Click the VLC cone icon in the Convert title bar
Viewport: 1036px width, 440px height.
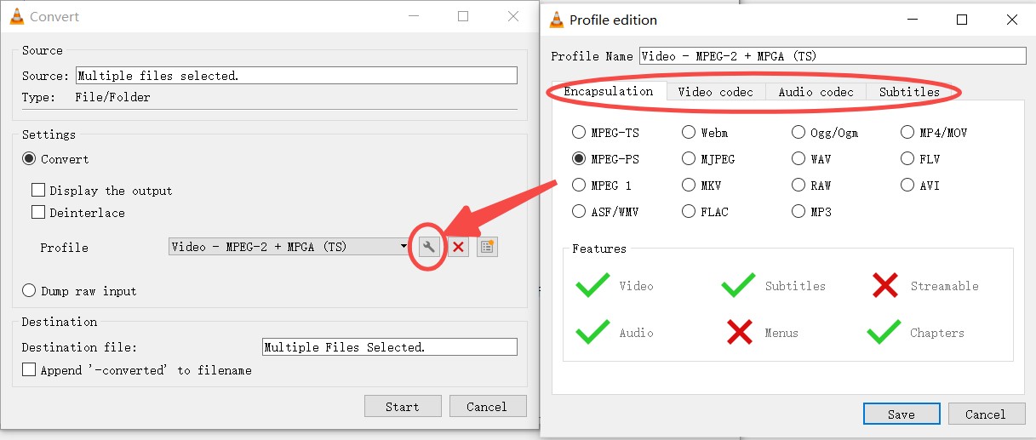(16, 16)
